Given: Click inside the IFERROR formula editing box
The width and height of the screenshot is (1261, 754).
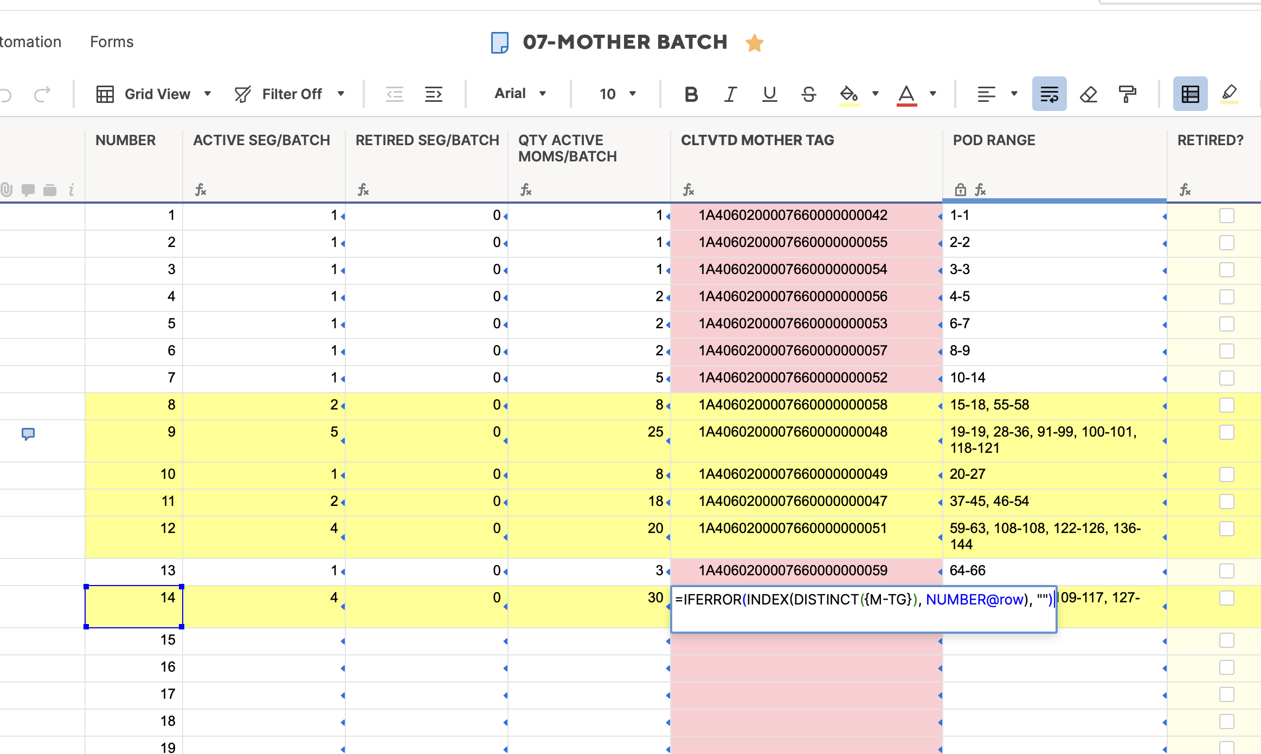Looking at the screenshot, I should point(864,609).
